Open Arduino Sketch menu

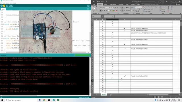7,3
